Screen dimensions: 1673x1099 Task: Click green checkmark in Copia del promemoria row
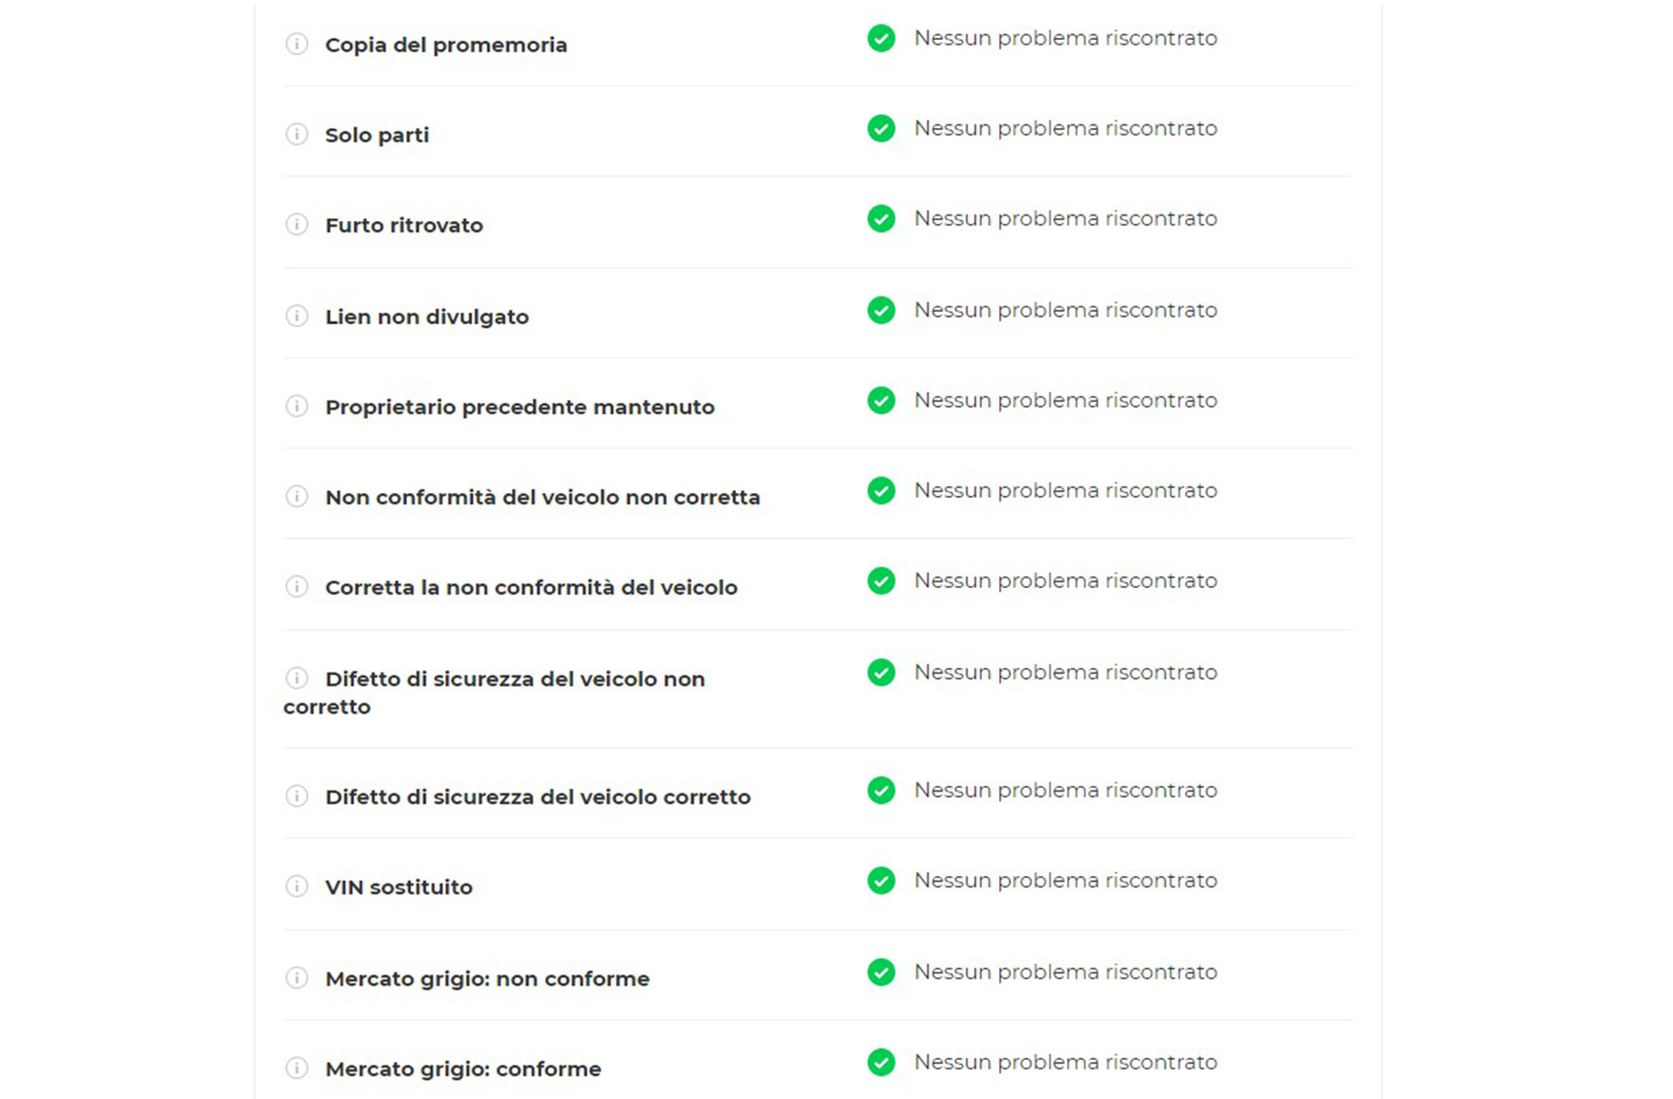[x=881, y=38]
